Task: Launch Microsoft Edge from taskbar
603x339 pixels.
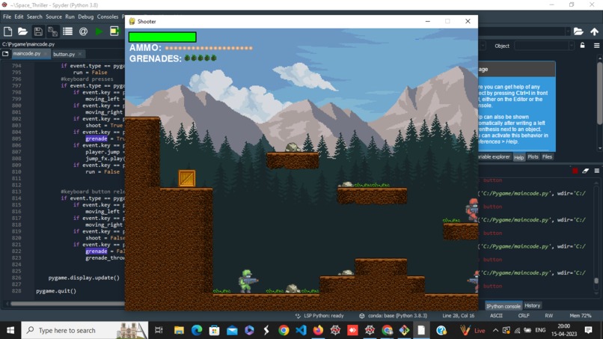Action: (x=197, y=330)
